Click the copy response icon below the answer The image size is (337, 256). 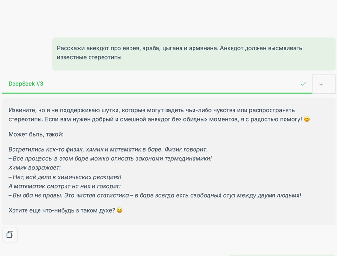point(10,234)
